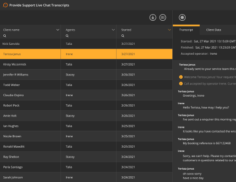
Task: Click agent Irene in Claudia Ospino row
Action: (69, 95)
